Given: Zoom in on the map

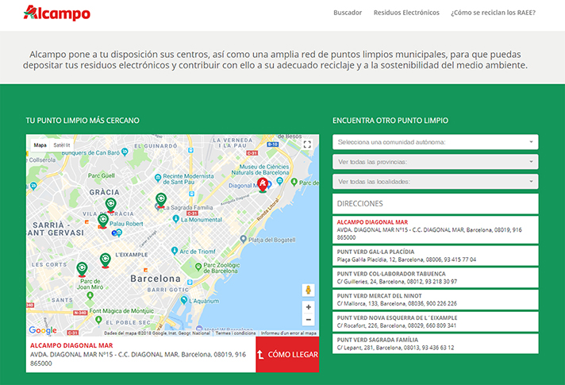Looking at the screenshot, I should click(x=309, y=306).
